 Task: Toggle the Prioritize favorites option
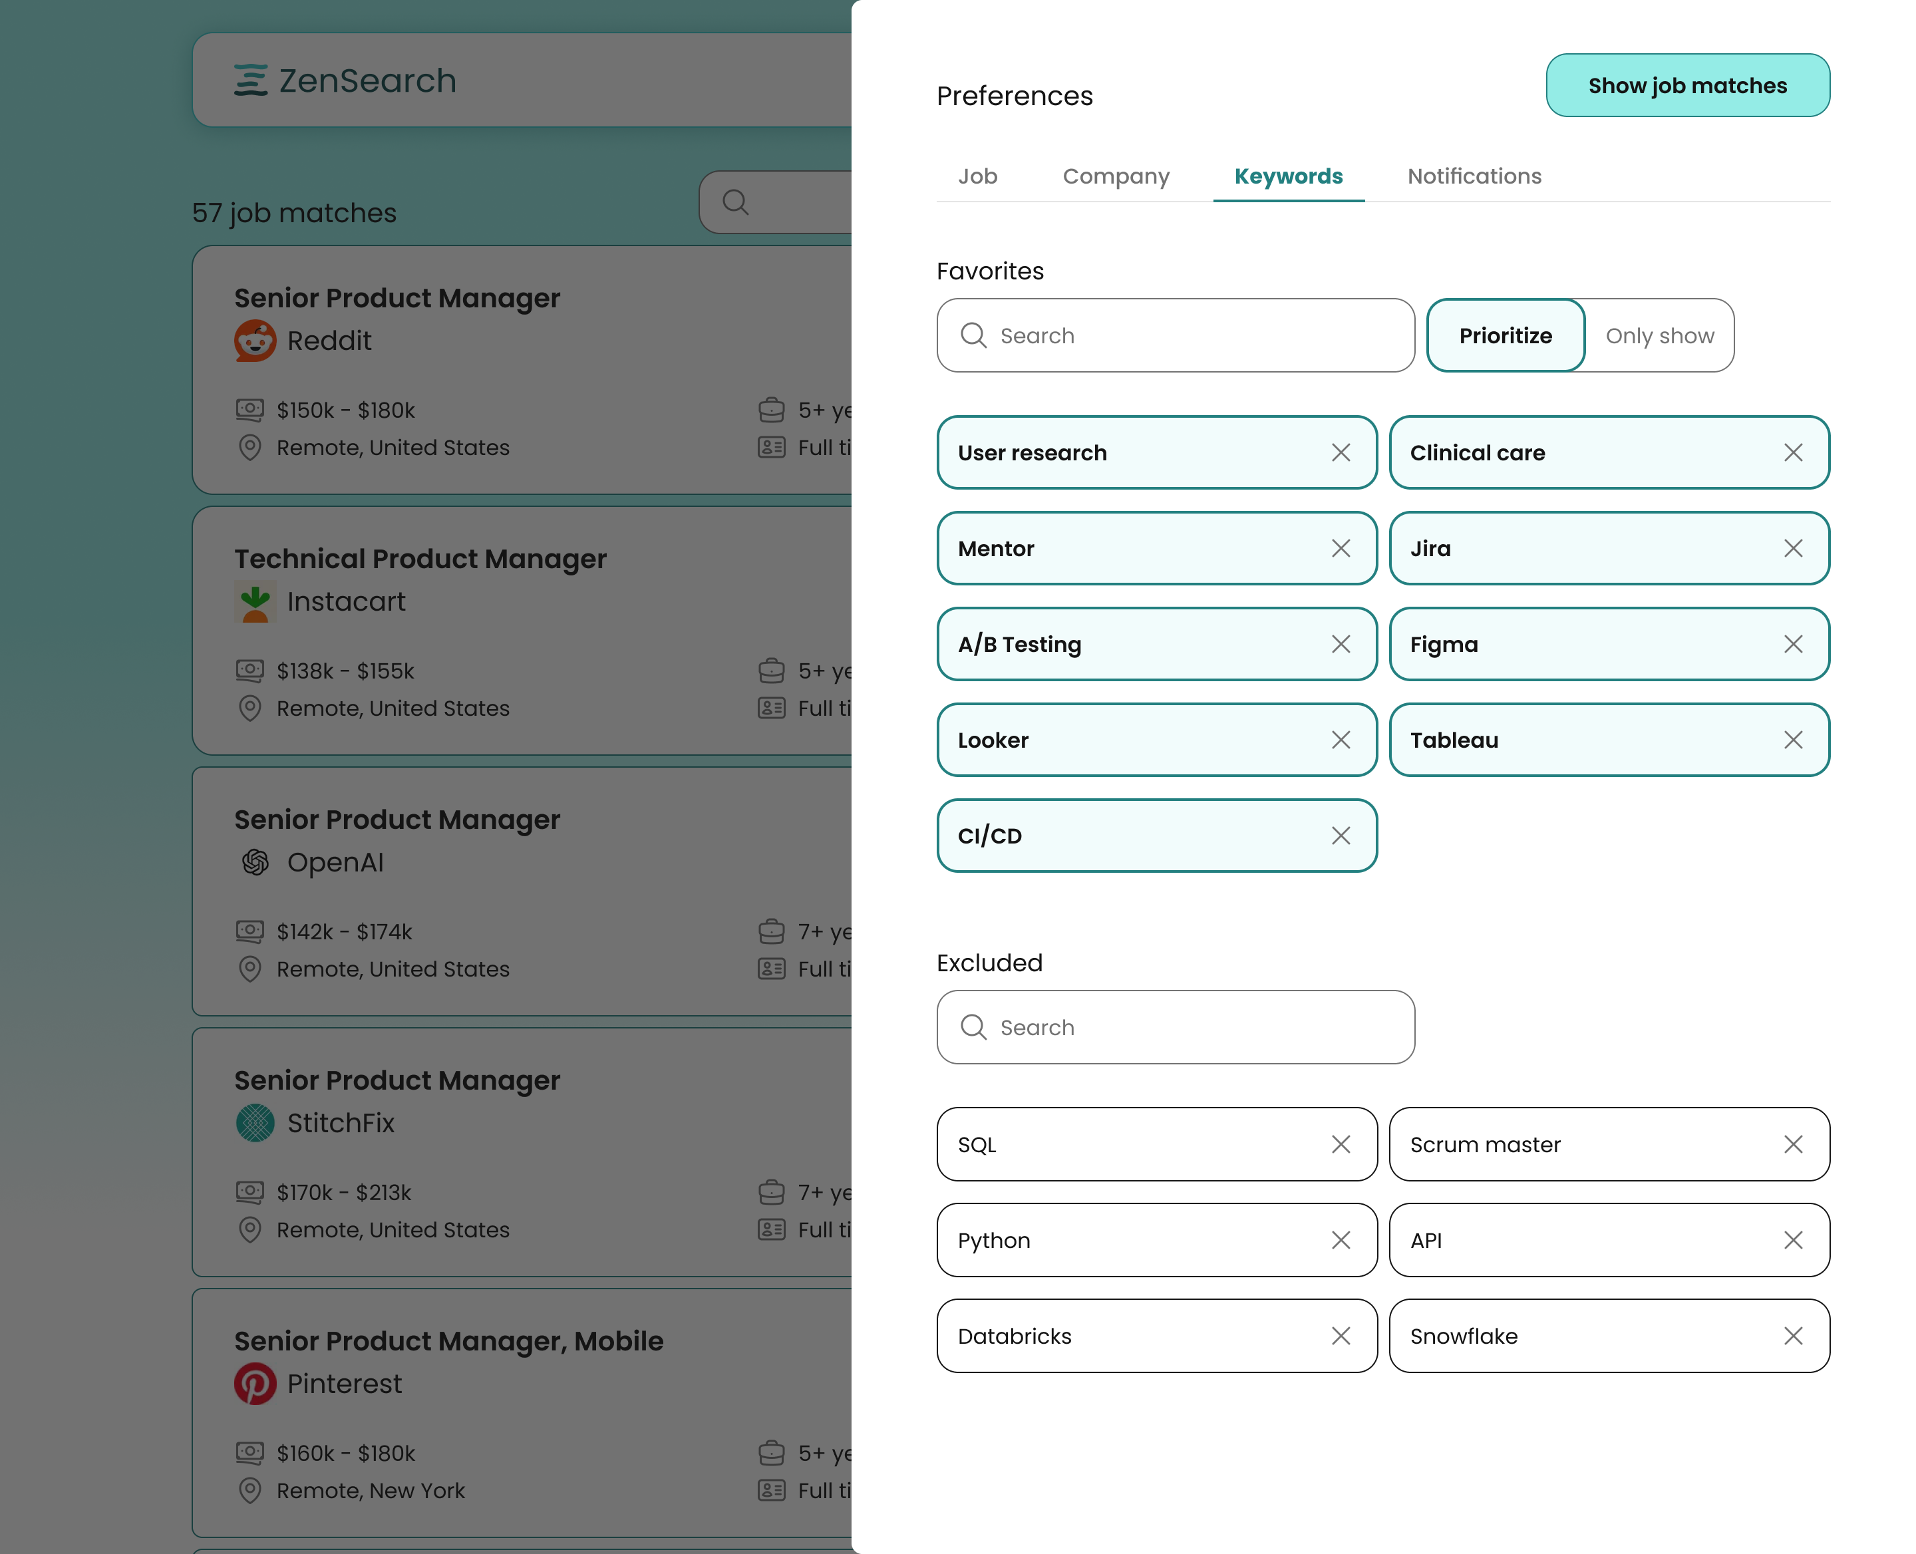1504,335
